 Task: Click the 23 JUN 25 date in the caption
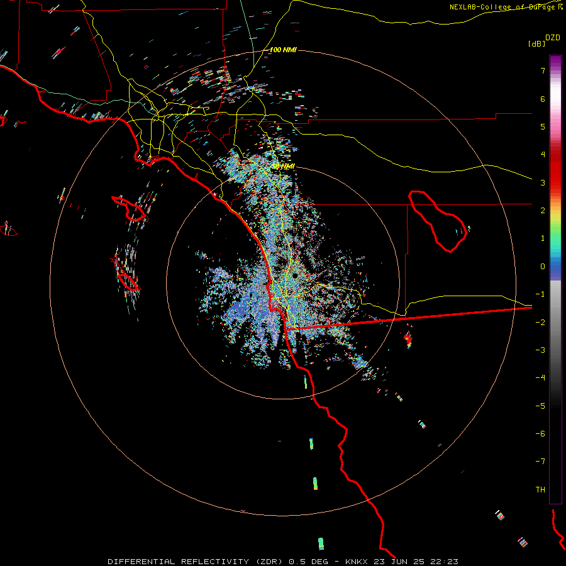click(x=402, y=562)
